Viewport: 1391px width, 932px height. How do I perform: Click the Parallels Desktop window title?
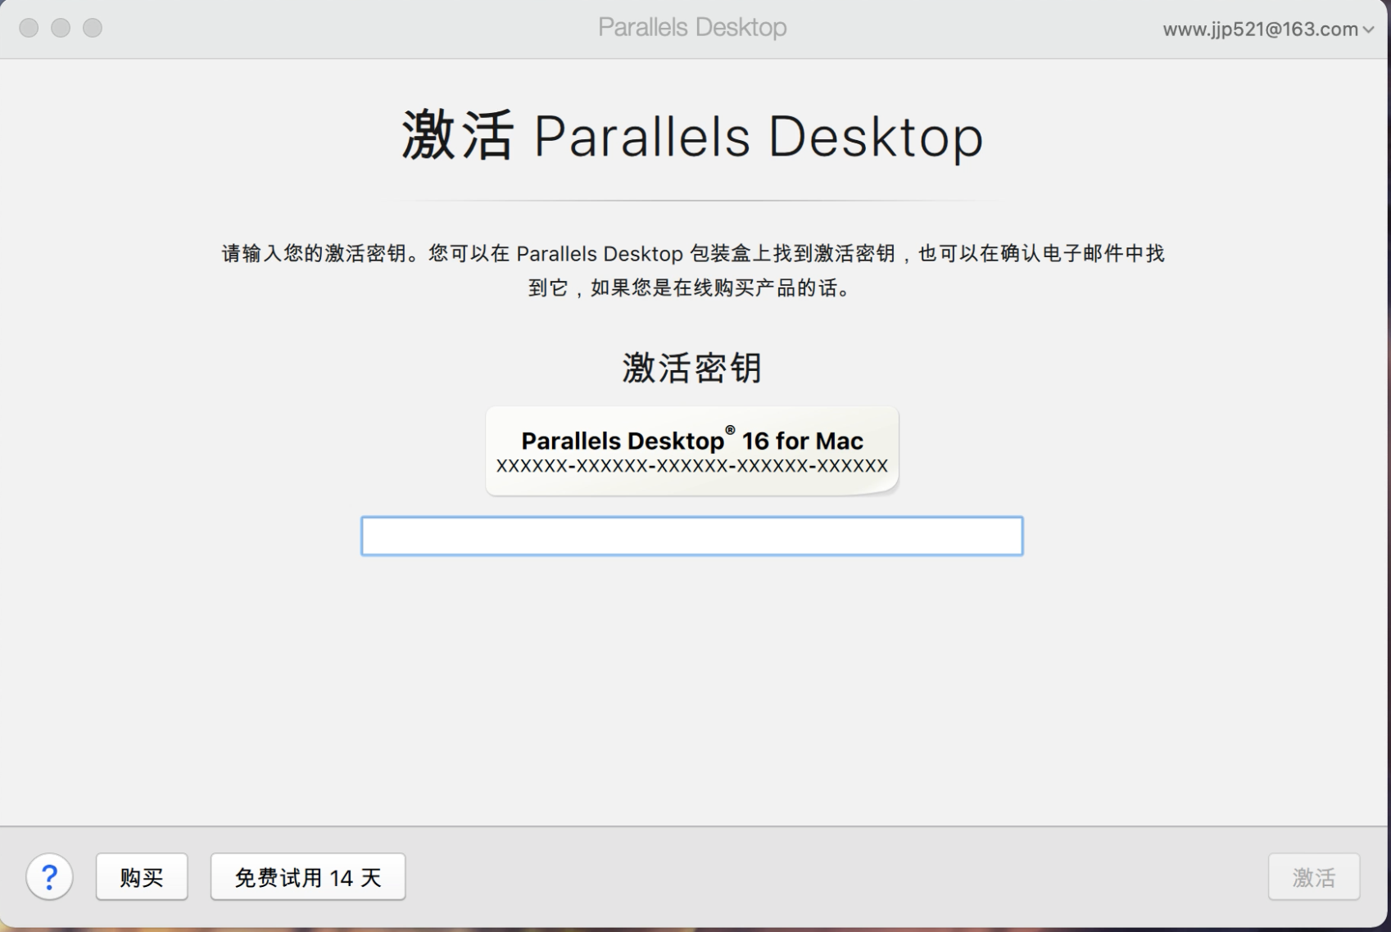[692, 27]
